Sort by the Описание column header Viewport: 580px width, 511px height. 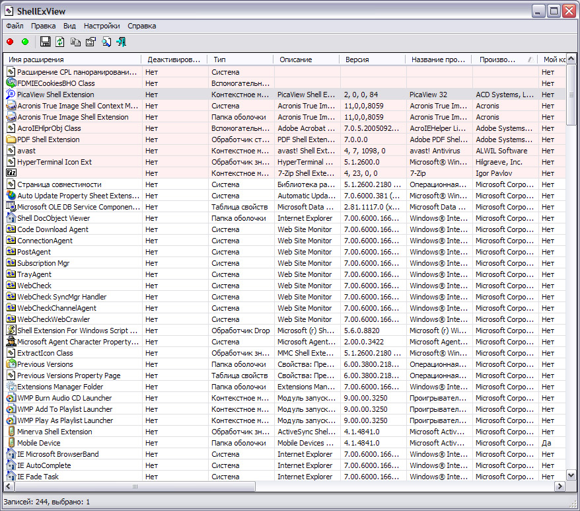(307, 59)
